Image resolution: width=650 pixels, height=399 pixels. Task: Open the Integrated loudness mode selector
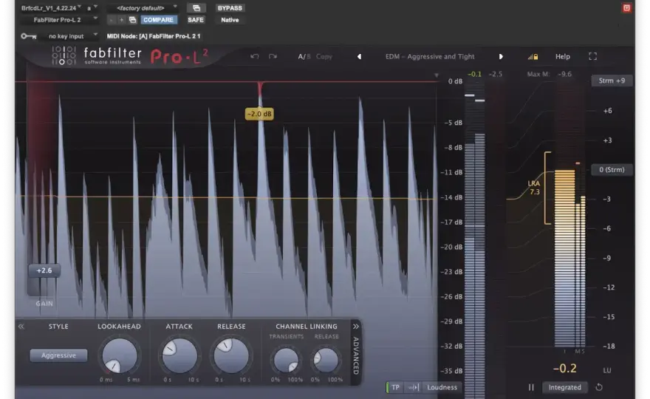(x=564, y=387)
